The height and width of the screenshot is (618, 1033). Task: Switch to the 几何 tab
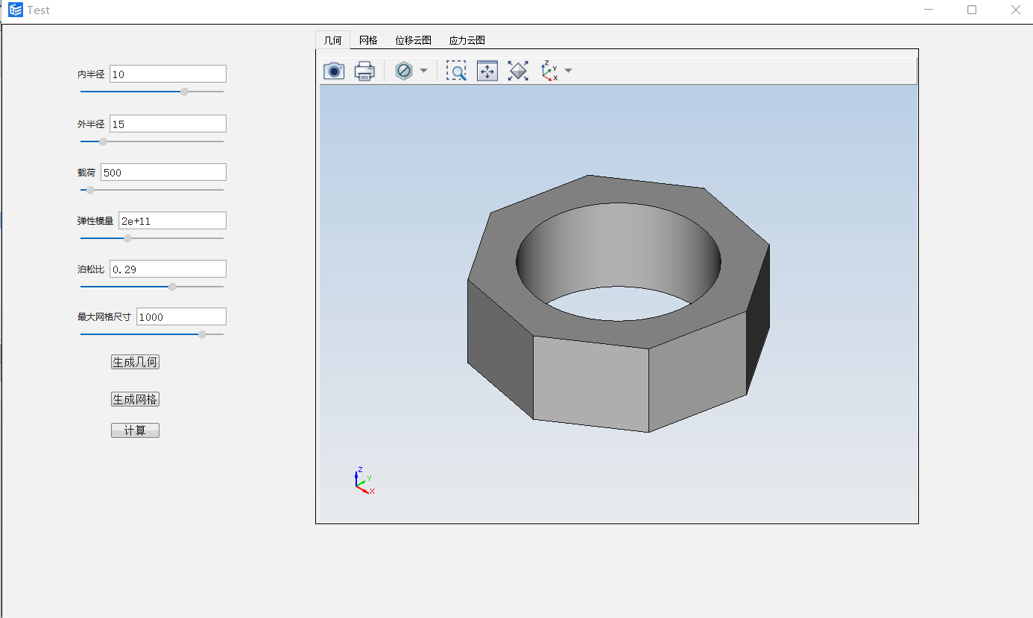(333, 40)
